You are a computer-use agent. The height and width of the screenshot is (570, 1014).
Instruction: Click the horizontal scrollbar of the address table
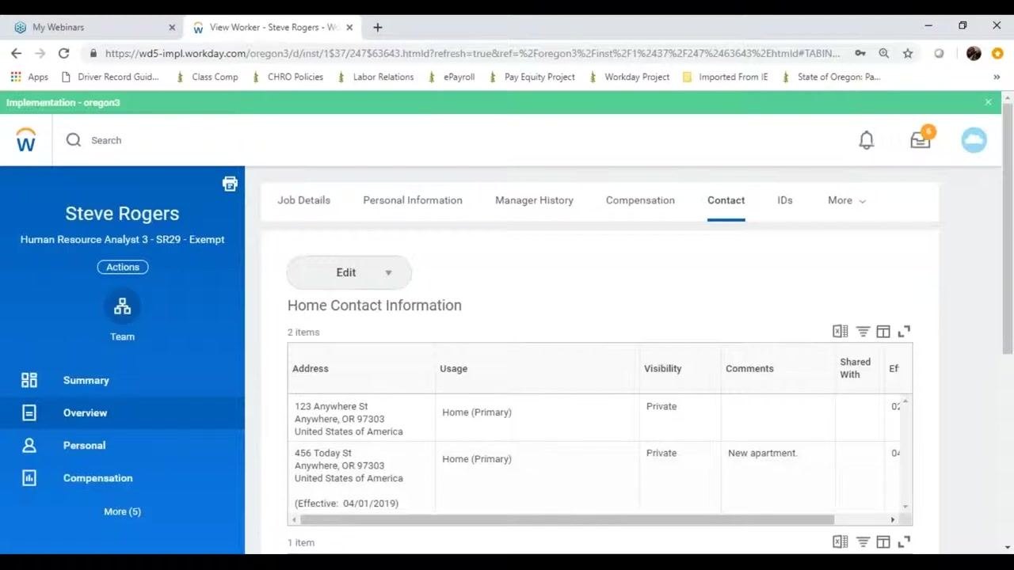pyautogui.click(x=567, y=519)
